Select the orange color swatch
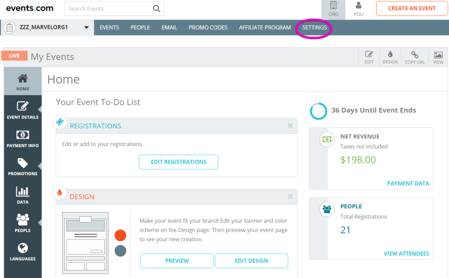Viewport: 449px width, 278px height. click(x=120, y=236)
